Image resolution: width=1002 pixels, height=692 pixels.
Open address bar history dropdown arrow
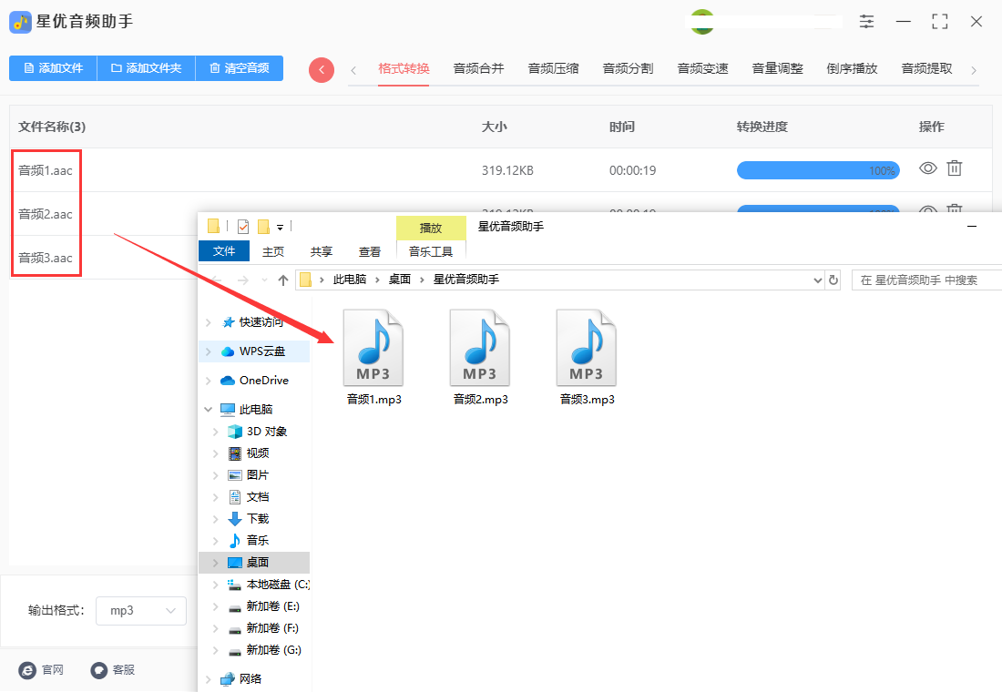(x=817, y=280)
